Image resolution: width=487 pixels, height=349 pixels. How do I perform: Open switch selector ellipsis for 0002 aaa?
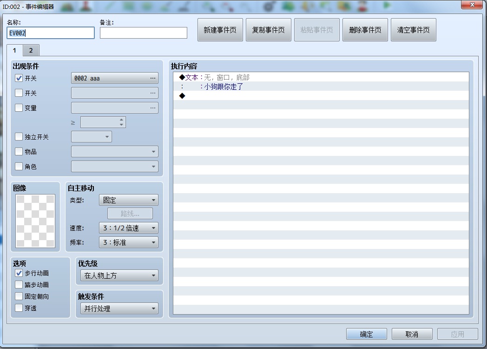[x=152, y=78]
